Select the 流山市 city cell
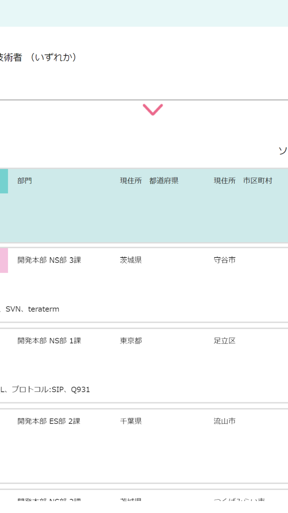288x513 pixels. (x=225, y=421)
